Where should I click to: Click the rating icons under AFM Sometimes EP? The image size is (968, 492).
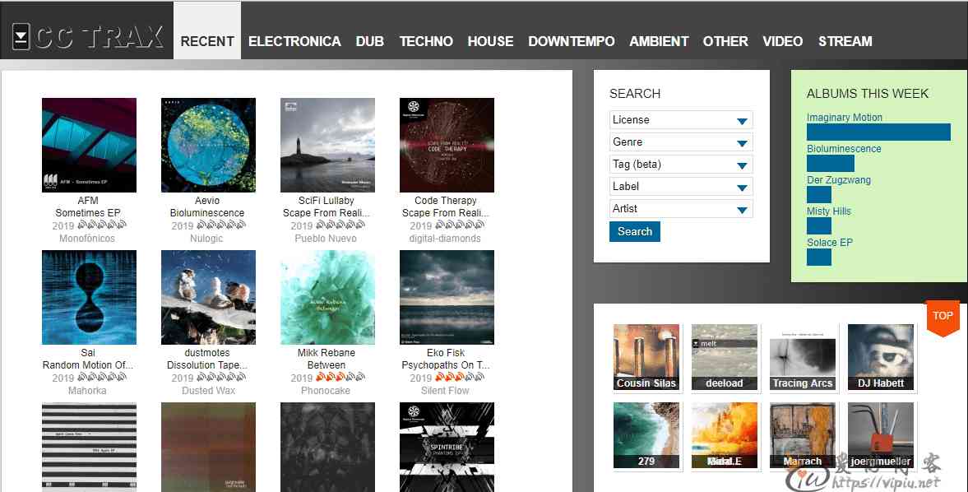click(102, 226)
